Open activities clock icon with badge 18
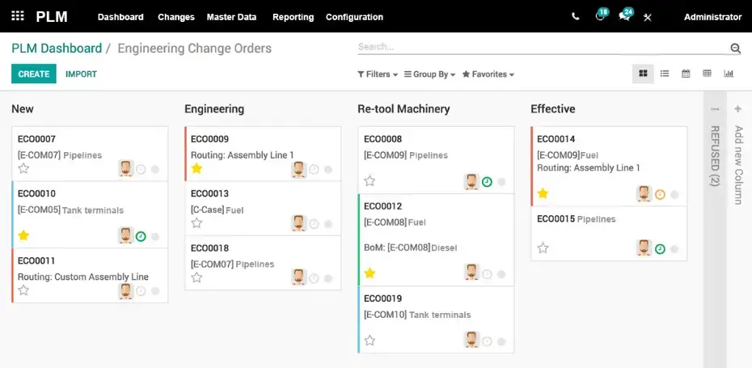 click(600, 17)
